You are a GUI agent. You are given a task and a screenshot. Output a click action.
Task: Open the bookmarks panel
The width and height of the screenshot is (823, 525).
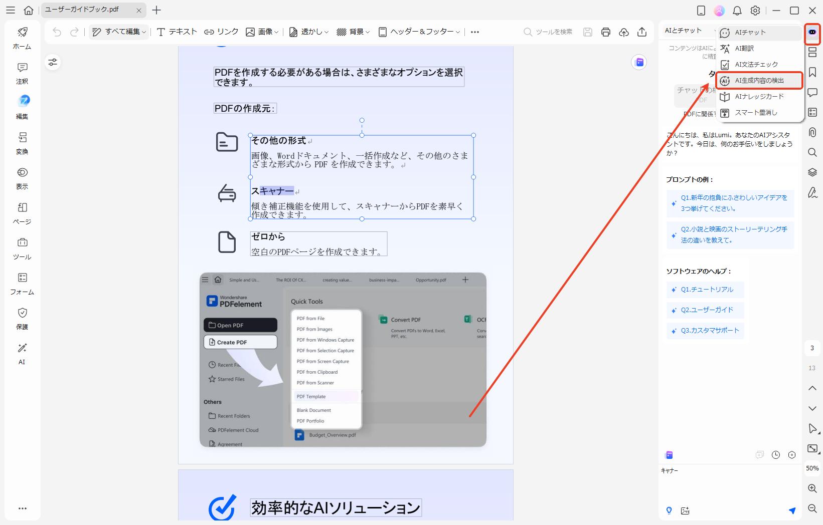(812, 72)
